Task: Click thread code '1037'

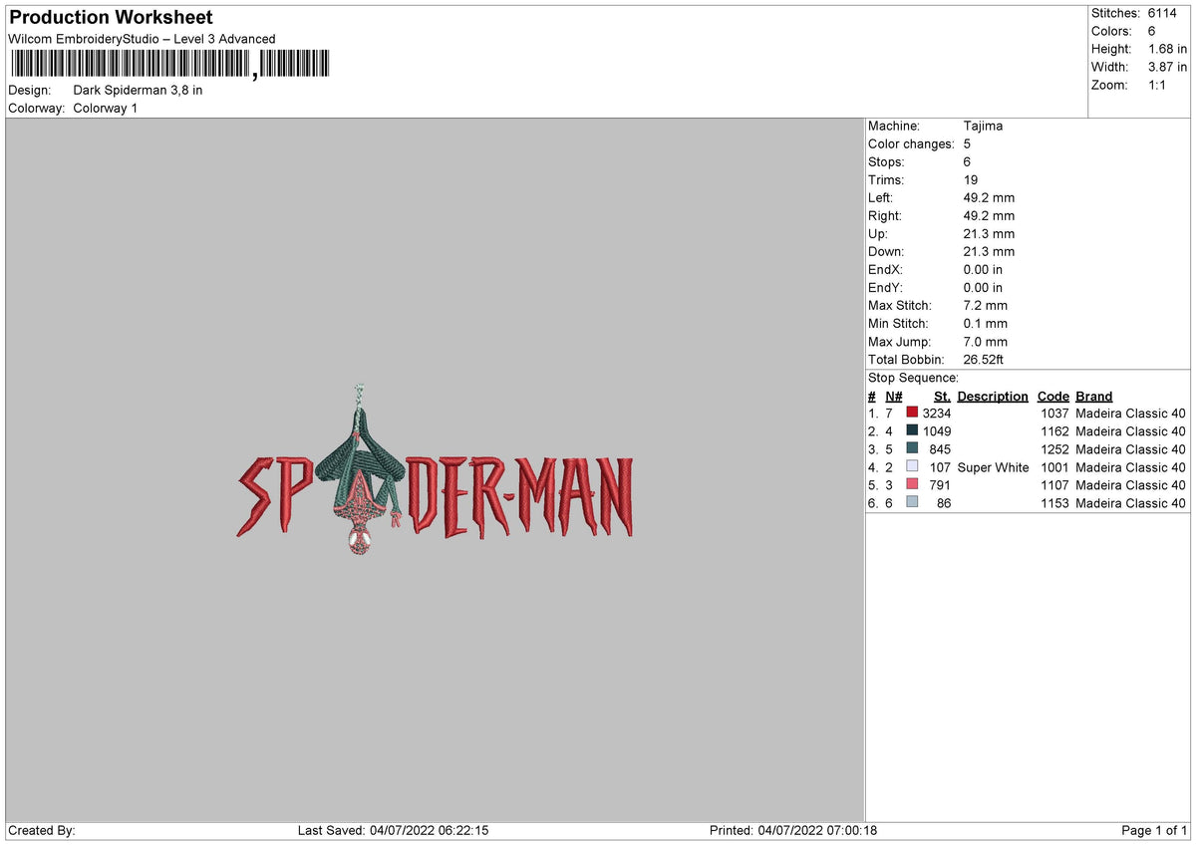Action: pyautogui.click(x=1053, y=413)
